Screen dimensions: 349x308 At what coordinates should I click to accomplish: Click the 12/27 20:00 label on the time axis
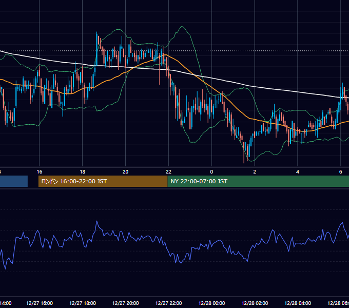[x=126, y=303]
